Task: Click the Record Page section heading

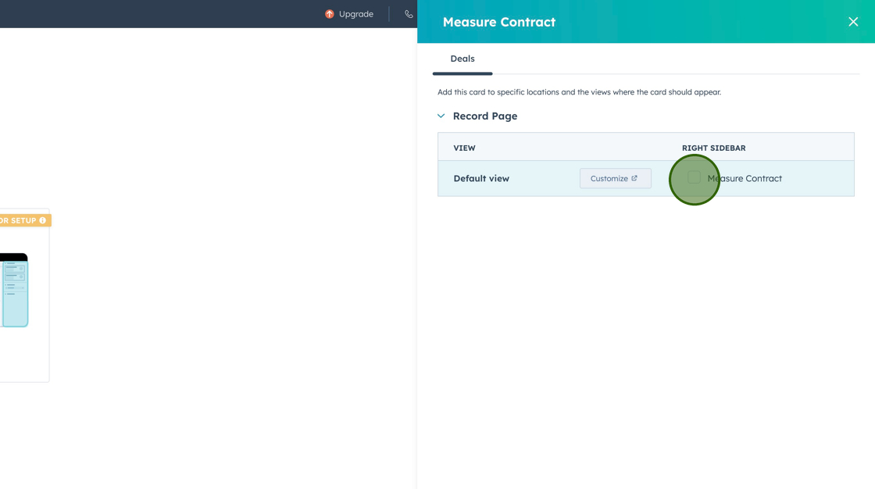Action: click(x=485, y=116)
